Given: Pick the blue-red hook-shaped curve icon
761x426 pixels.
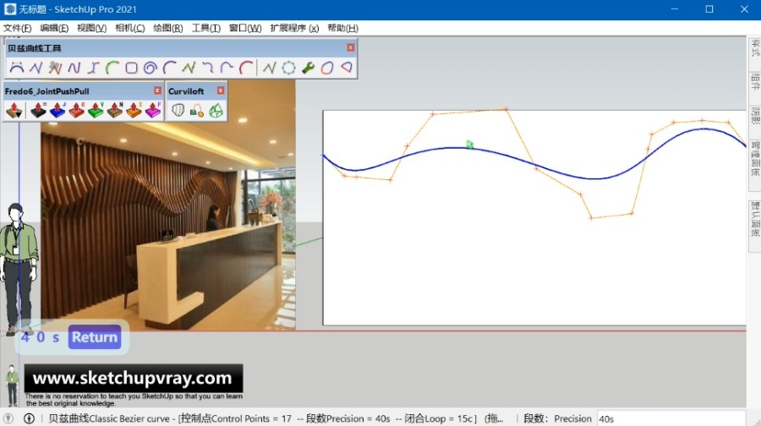Looking at the screenshot, I should (x=208, y=68).
